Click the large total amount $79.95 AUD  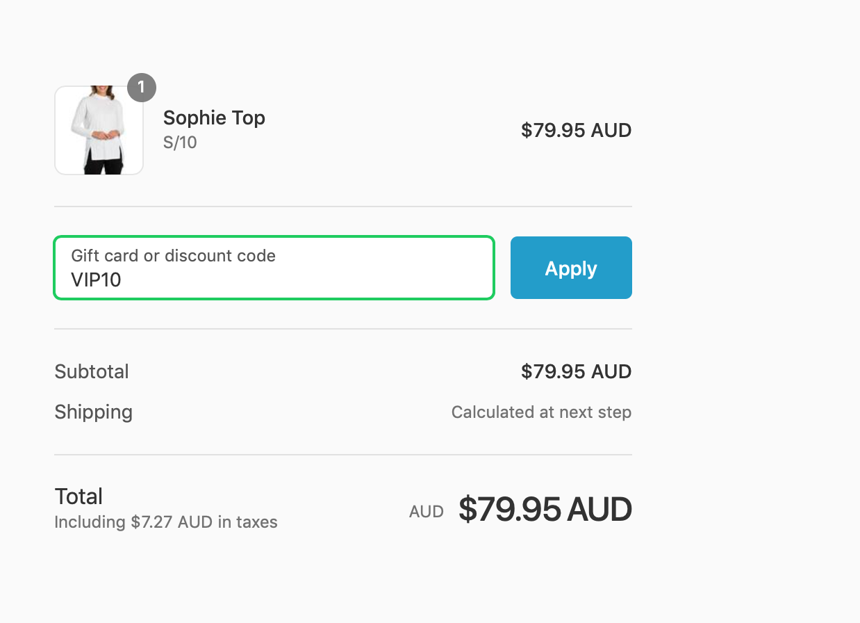[545, 510]
